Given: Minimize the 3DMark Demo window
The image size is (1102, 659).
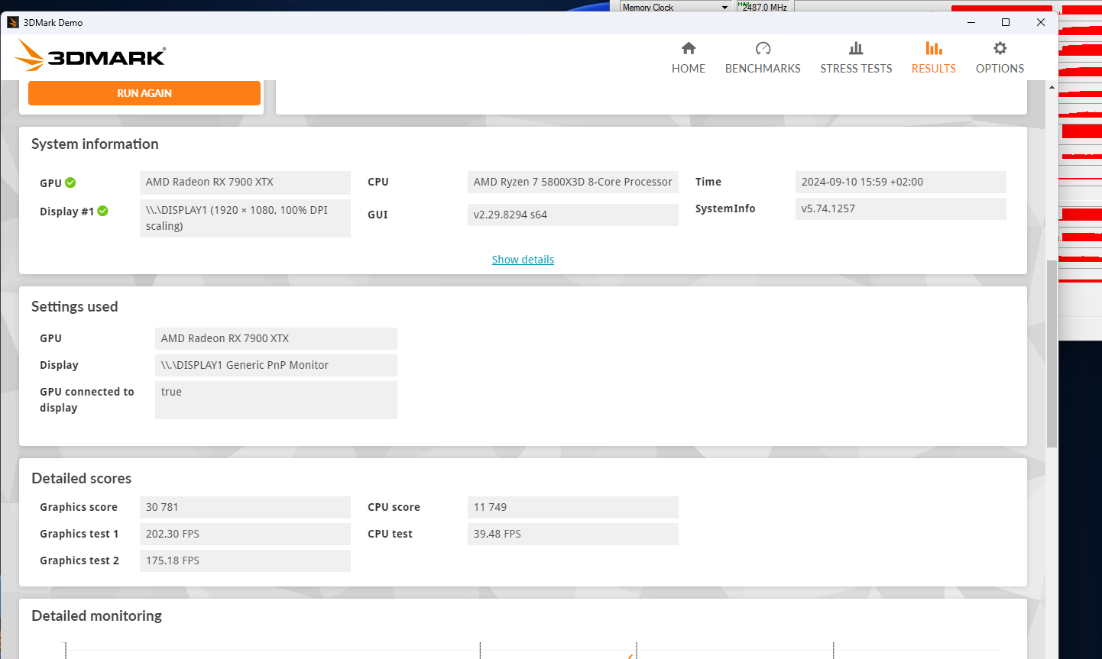Looking at the screenshot, I should click(x=971, y=22).
